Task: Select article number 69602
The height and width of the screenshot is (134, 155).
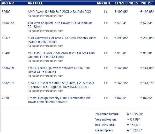Action: coord(6,12)
